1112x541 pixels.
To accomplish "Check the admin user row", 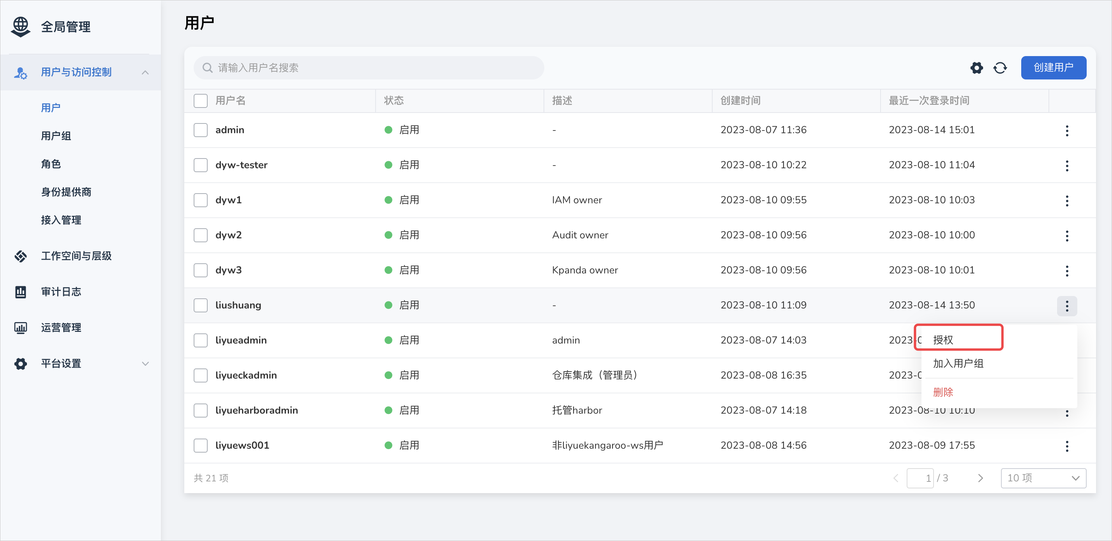I will click(x=200, y=130).
